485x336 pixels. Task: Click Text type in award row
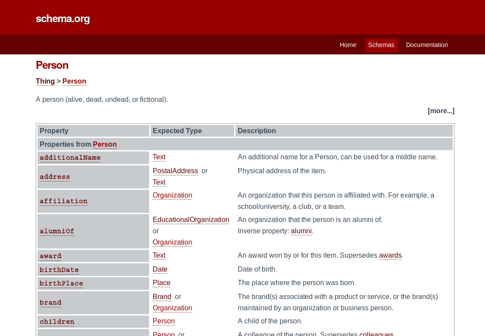pyautogui.click(x=159, y=255)
